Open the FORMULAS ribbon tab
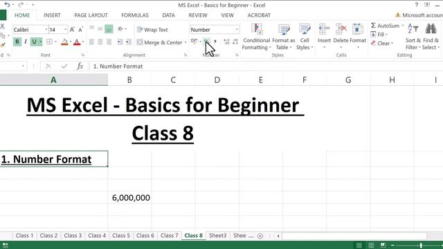This screenshot has height=249, width=443. (135, 15)
